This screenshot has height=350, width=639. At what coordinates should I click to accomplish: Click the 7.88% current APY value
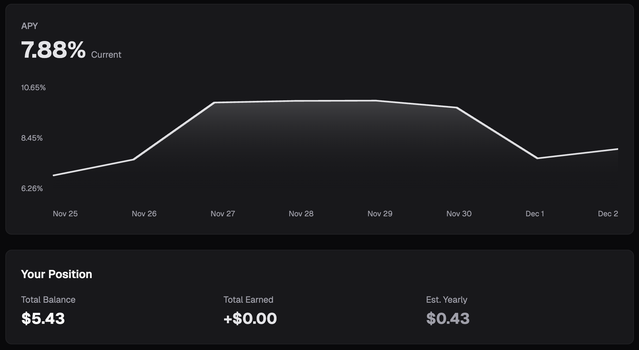tap(53, 50)
